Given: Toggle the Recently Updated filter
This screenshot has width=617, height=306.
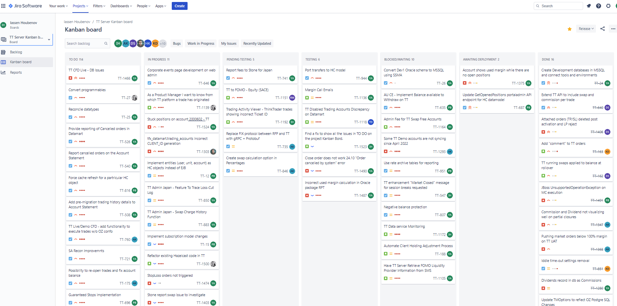Looking at the screenshot, I should click(257, 43).
